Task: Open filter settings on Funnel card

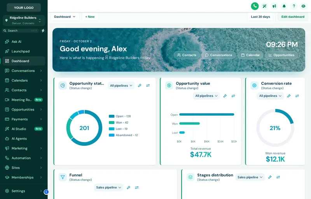Action: click(137, 187)
